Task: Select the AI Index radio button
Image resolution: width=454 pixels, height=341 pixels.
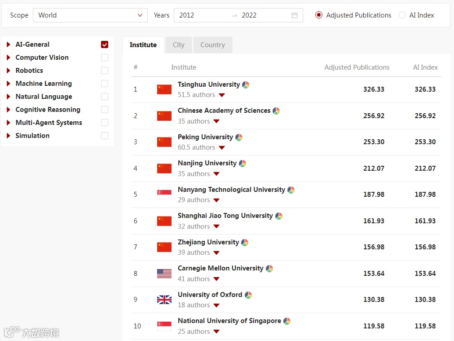Action: (x=402, y=15)
